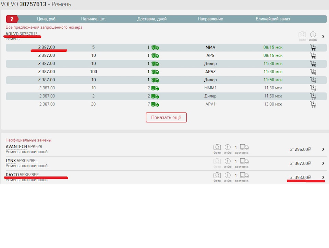Add the MMA offer to cart
The image size is (329, 248).
point(313,48)
